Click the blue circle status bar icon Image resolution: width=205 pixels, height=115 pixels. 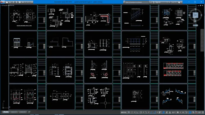tap(190, 112)
